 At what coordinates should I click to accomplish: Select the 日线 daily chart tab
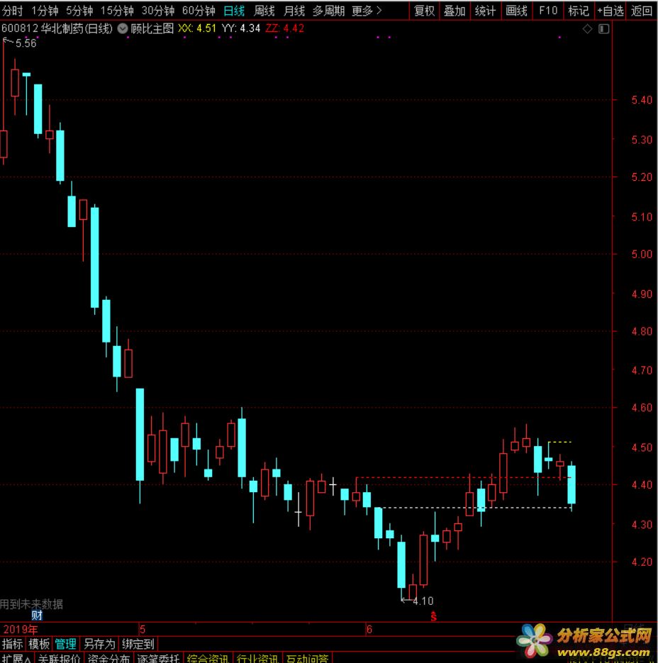point(234,11)
